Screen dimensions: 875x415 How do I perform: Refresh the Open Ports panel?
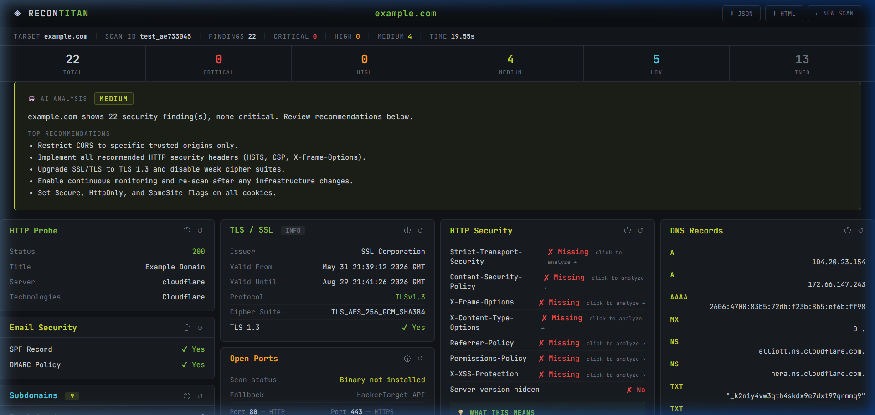[x=420, y=359]
